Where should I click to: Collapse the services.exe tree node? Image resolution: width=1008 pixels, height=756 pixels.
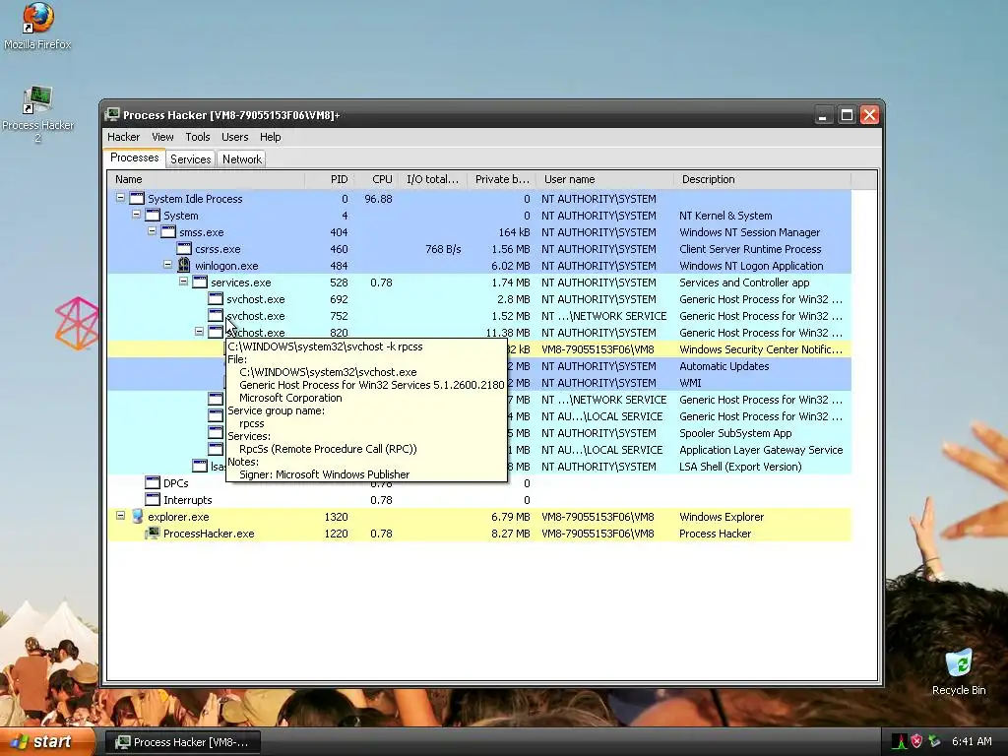[x=183, y=282]
